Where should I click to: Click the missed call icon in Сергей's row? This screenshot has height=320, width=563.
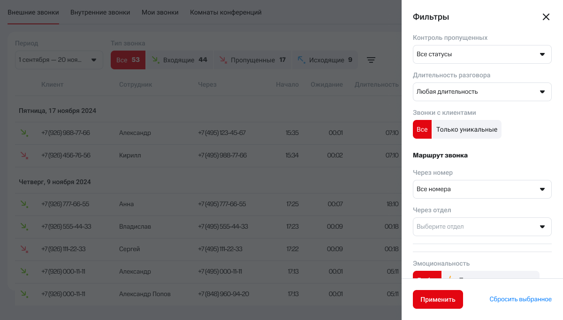tap(24, 249)
